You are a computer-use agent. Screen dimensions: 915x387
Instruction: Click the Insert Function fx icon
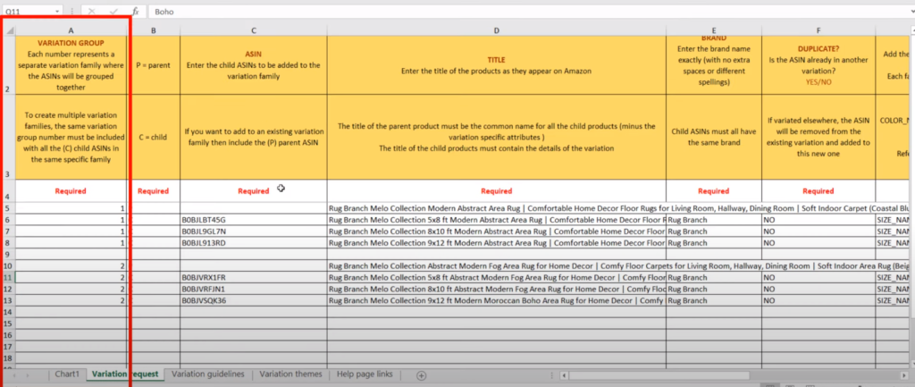[135, 11]
